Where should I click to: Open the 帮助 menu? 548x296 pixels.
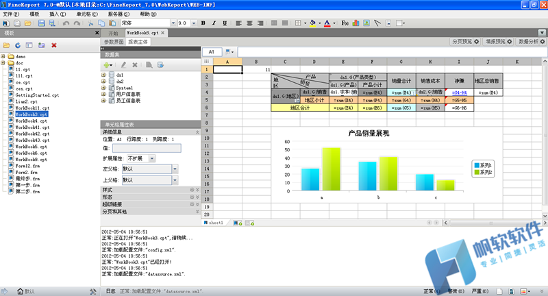(x=148, y=14)
